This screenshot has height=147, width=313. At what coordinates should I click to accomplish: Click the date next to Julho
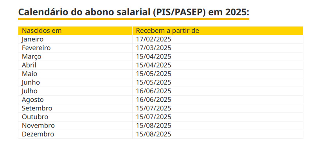point(153,91)
